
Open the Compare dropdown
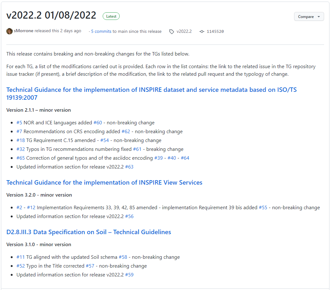coord(309,17)
